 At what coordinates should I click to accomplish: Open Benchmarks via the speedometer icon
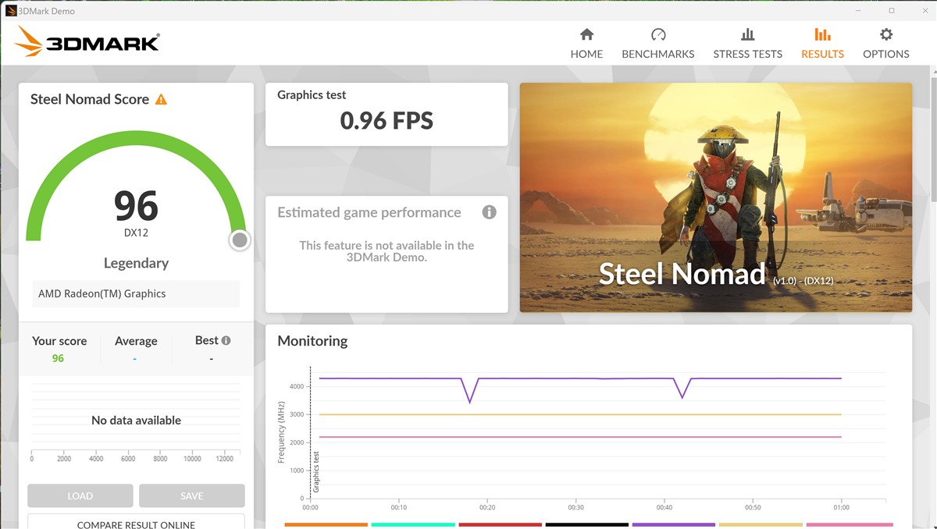point(657,35)
